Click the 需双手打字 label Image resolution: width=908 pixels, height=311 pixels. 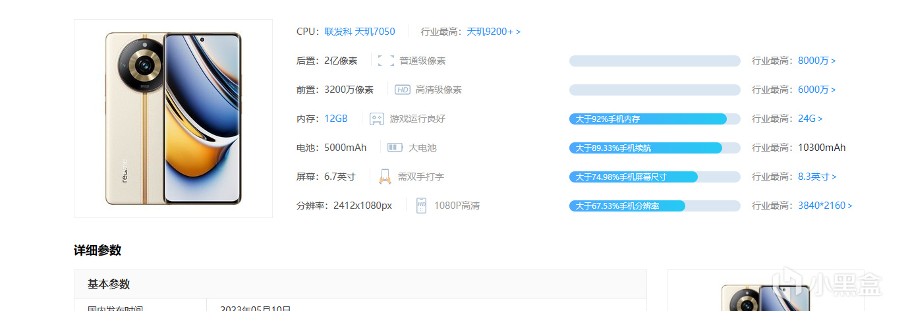(x=420, y=177)
